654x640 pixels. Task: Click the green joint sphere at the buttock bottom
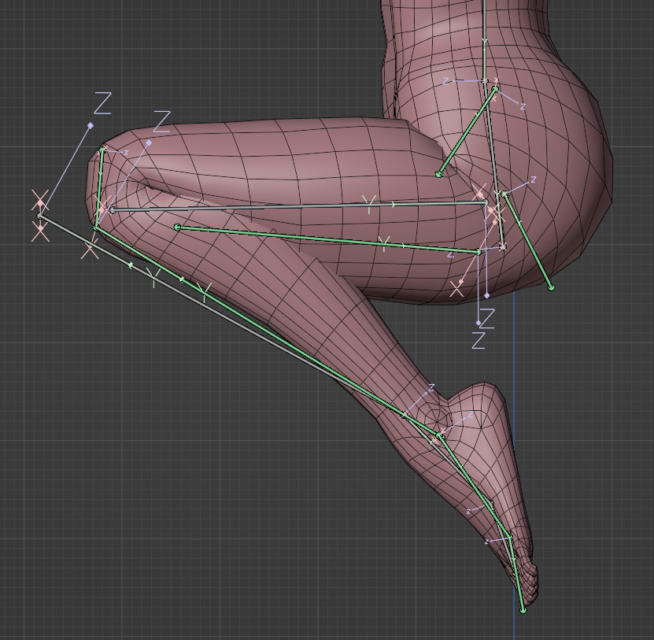[551, 287]
